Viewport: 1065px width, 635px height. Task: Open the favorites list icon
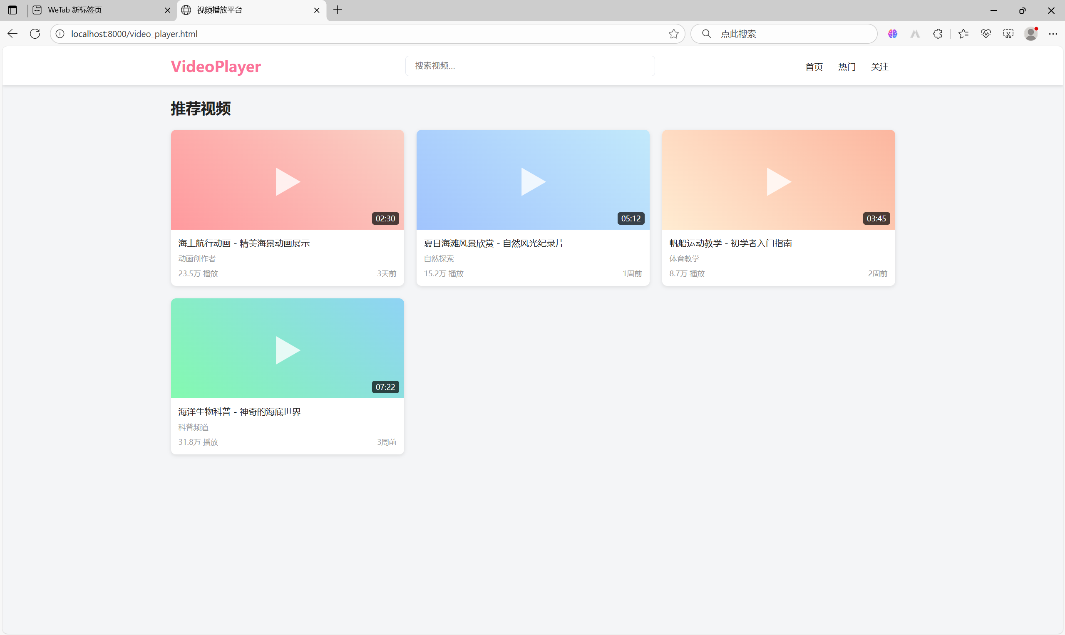tap(963, 34)
